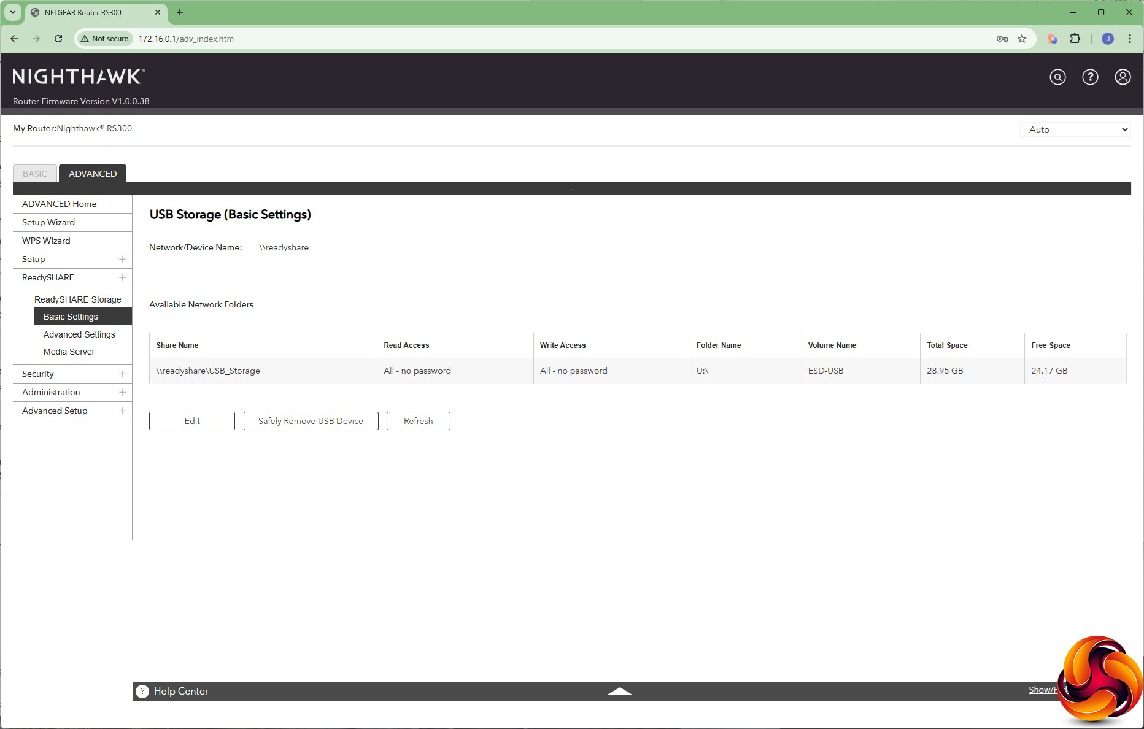The image size is (1144, 729).
Task: Open the Nighthawk search icon
Action: click(1057, 77)
